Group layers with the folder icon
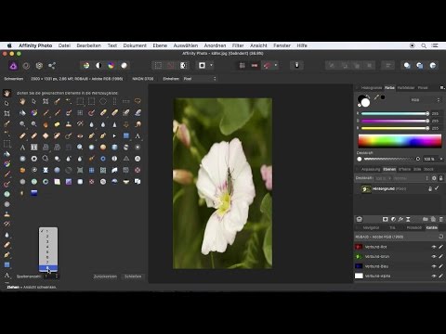446x334 pixels. tap(426, 219)
